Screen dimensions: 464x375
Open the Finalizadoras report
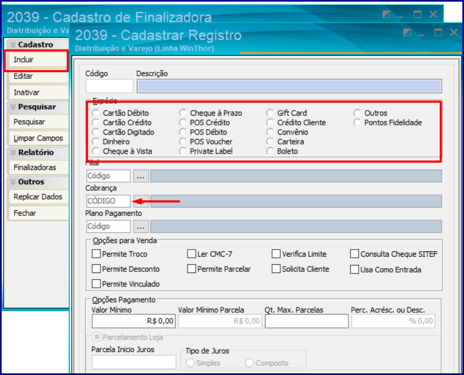(39, 167)
